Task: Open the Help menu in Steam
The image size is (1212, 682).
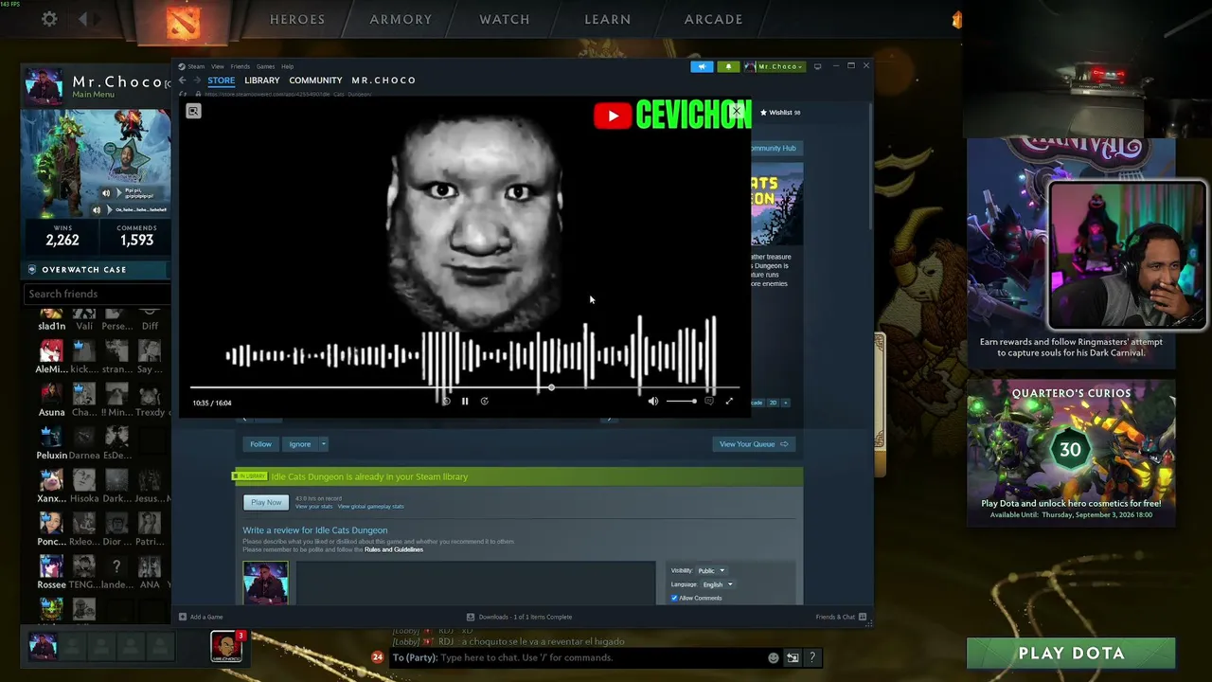Action: point(287,66)
